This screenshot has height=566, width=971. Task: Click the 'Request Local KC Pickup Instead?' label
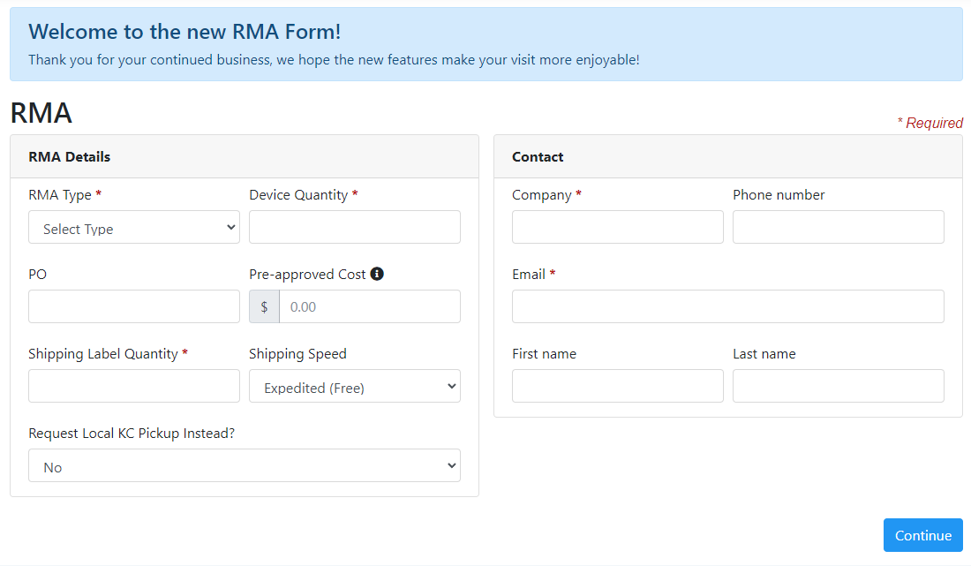(132, 433)
